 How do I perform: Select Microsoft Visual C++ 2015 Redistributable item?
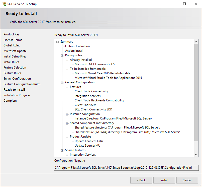click(x=103, y=73)
